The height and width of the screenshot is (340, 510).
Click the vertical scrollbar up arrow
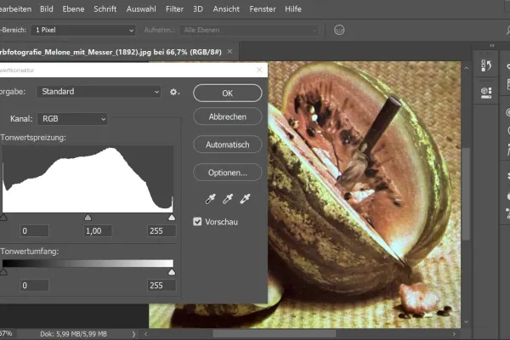[x=467, y=68]
